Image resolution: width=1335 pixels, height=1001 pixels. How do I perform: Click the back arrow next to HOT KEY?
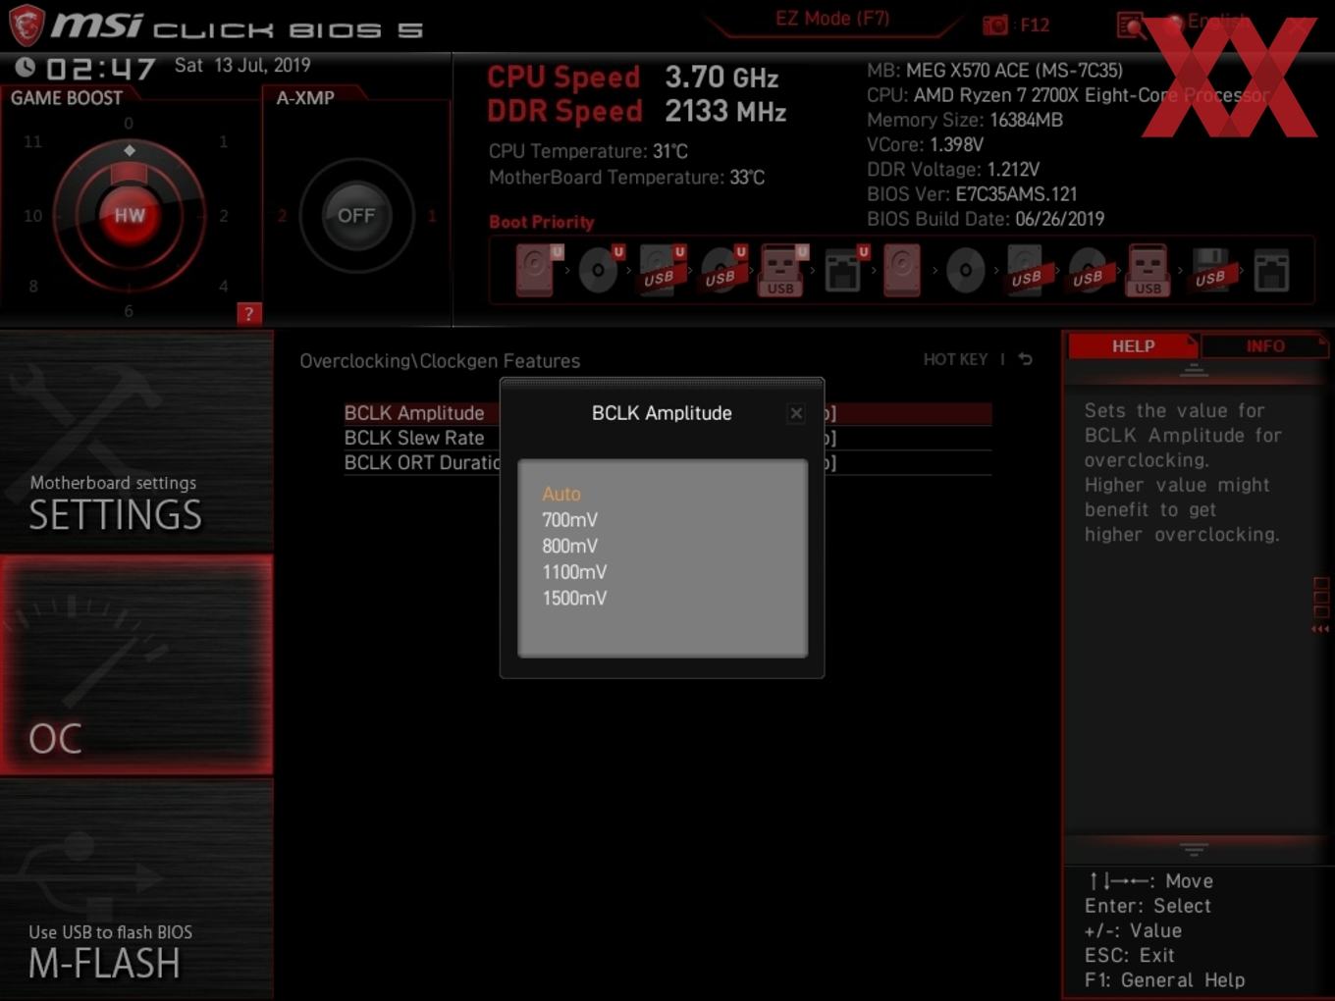pyautogui.click(x=1025, y=359)
